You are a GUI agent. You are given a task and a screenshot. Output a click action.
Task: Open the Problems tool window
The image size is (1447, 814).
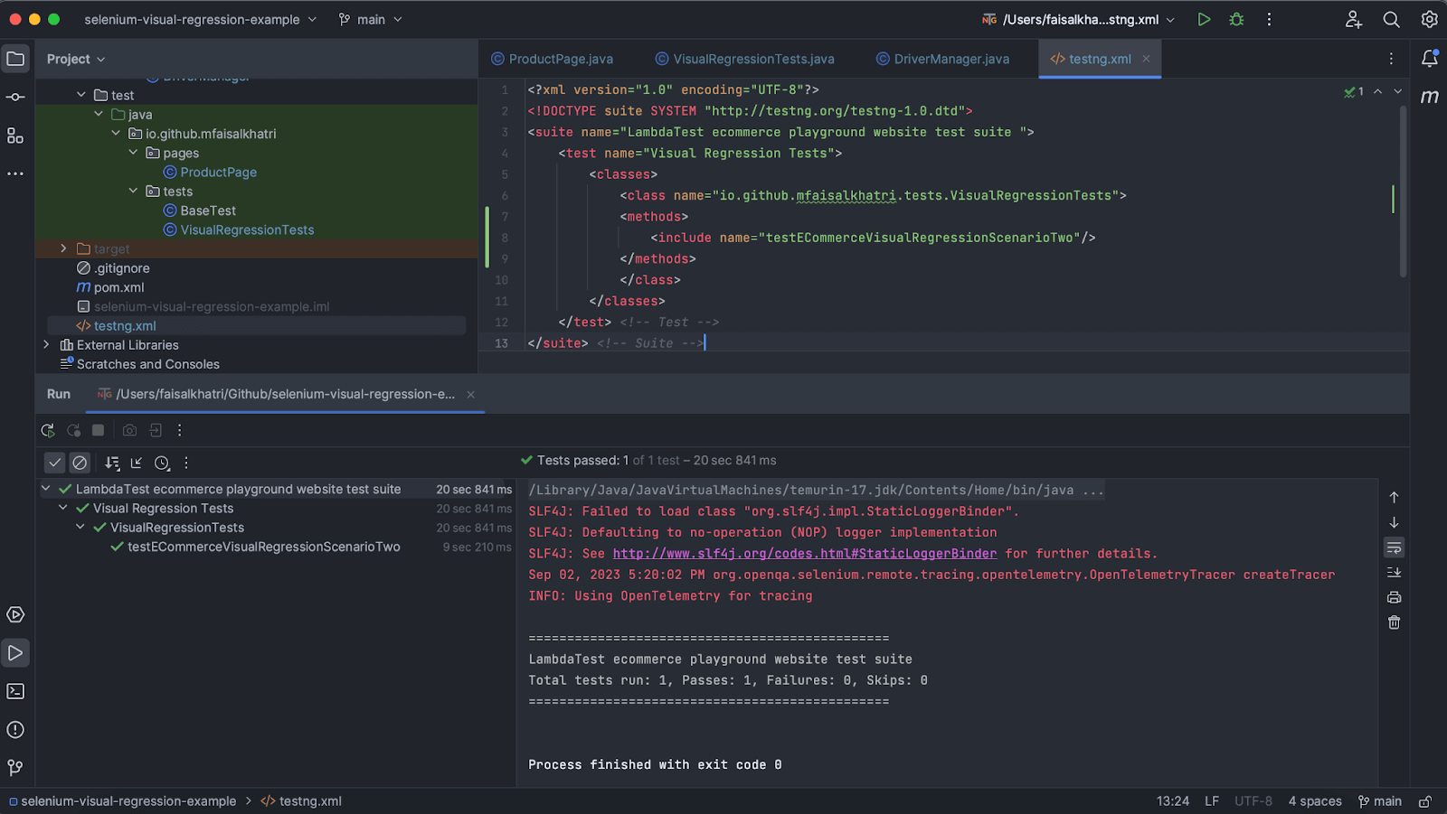[14, 729]
